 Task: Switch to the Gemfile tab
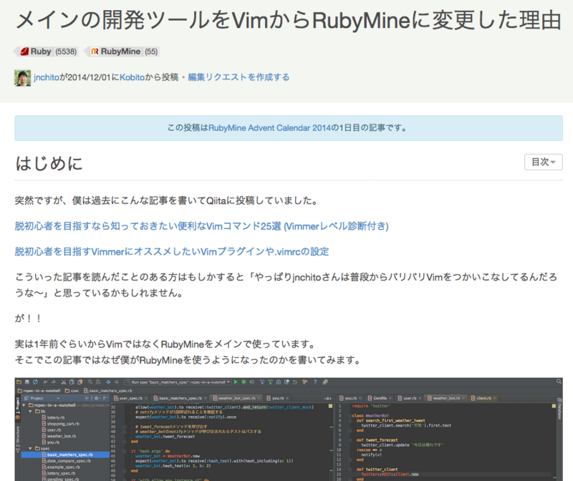(x=380, y=398)
